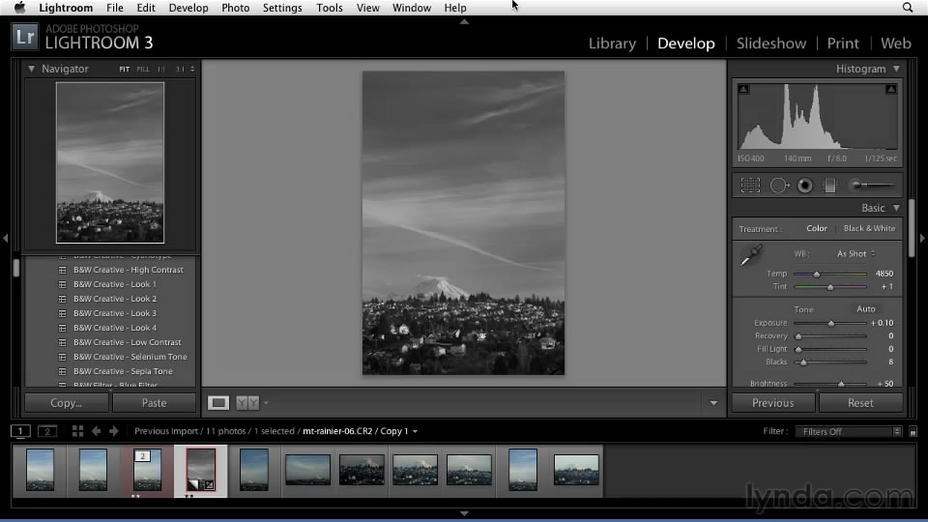This screenshot has height=522, width=928.
Task: Select the Adjustment Brush tool
Action: pos(872,186)
